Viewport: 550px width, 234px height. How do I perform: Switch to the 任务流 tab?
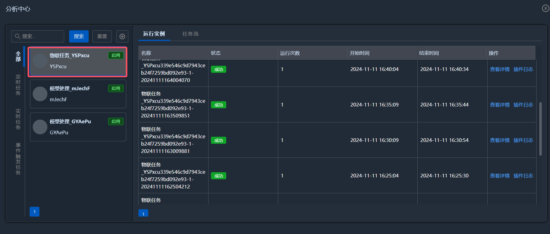coord(190,34)
